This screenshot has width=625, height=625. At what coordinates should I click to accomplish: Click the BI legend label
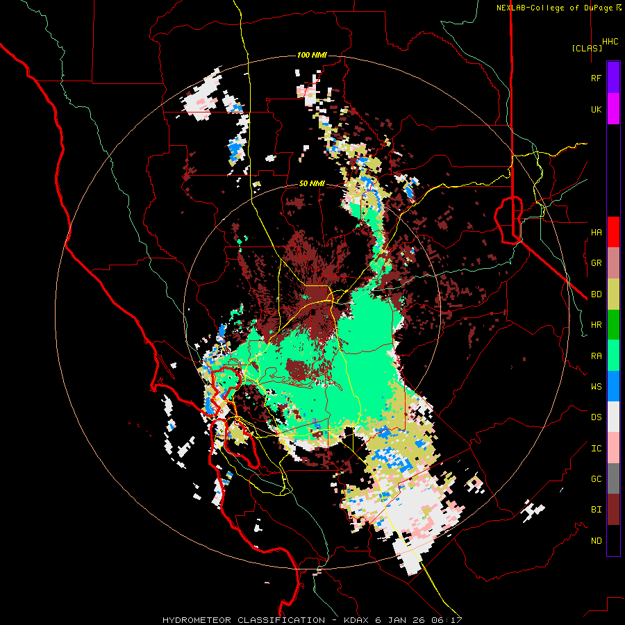tap(596, 510)
